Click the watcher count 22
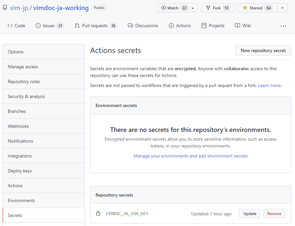 coord(184,8)
